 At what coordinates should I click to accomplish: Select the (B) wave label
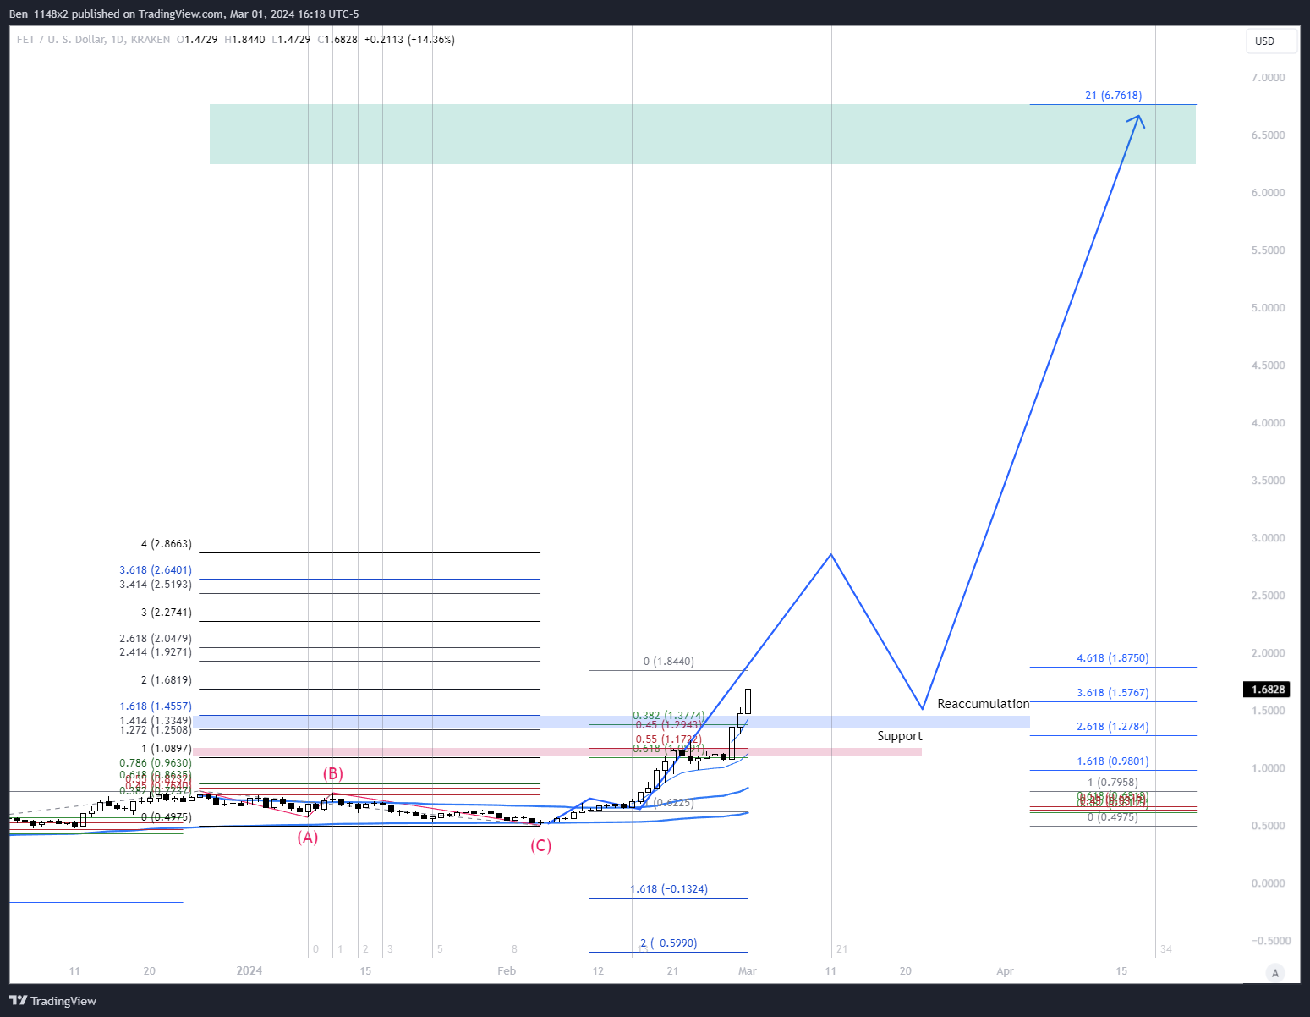tap(332, 774)
